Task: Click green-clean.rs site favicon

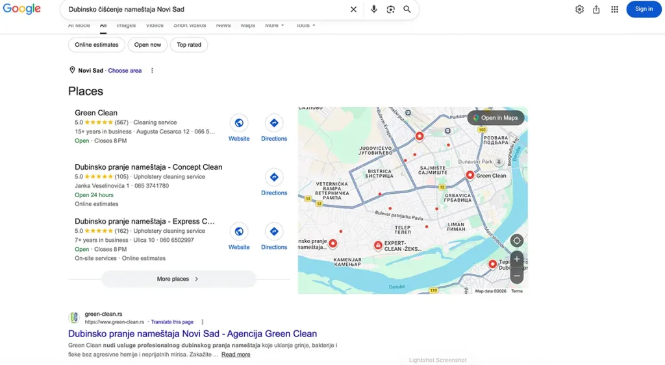Action: [x=74, y=317]
